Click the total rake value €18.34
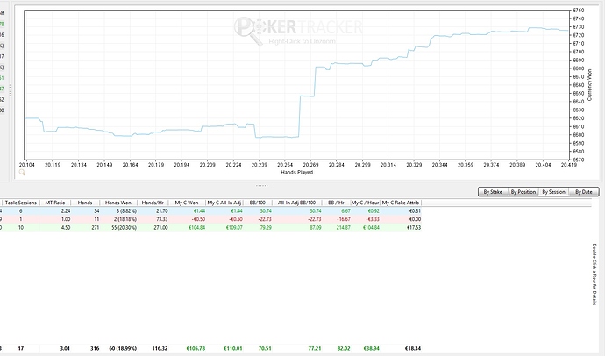Image resolution: width=605 pixels, height=356 pixels. point(413,348)
